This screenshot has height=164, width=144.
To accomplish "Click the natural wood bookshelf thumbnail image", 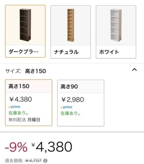I will point(71,25).
